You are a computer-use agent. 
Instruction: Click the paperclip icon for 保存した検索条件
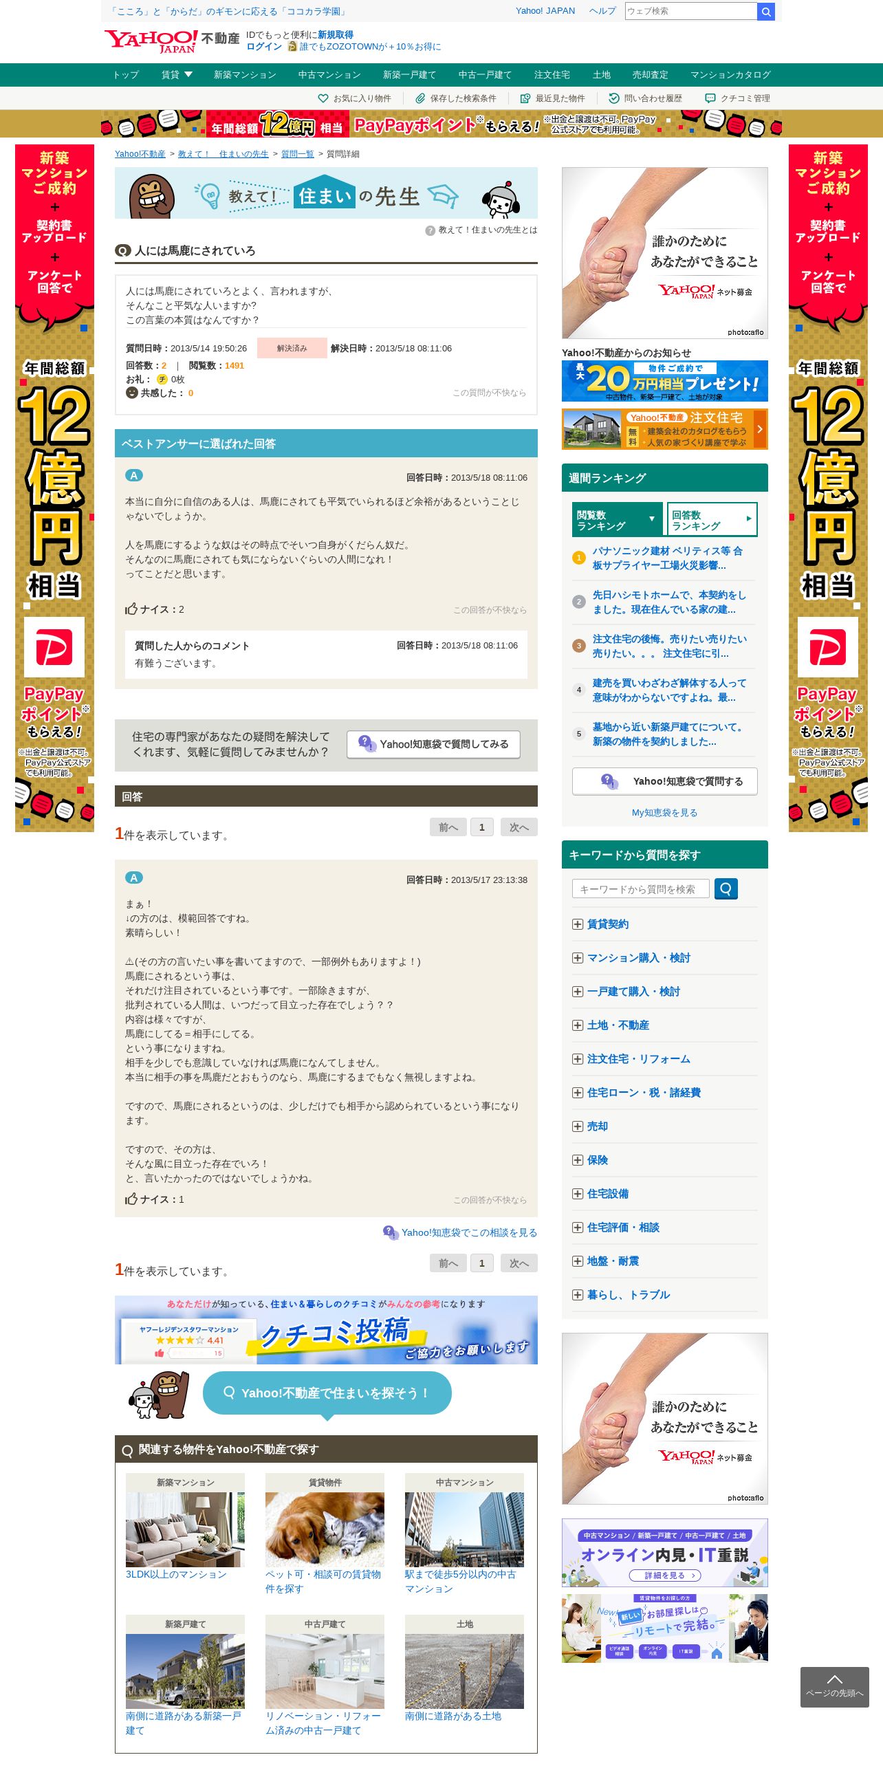(x=420, y=98)
